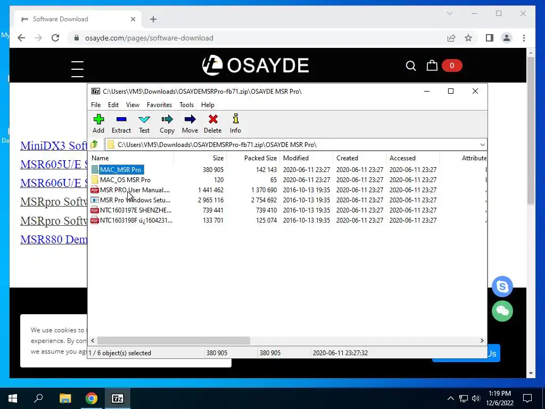Click the red Delete icon
Screen dimensions: 545x409
pyautogui.click(x=213, y=120)
